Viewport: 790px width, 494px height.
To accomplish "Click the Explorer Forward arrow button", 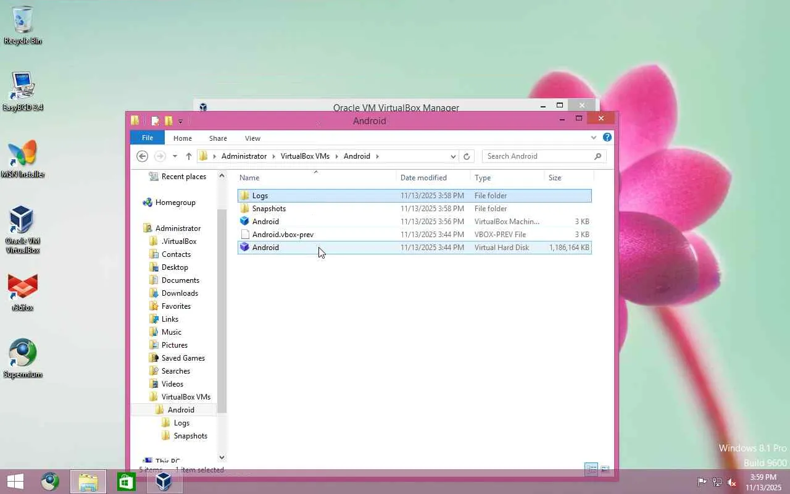I will point(160,156).
